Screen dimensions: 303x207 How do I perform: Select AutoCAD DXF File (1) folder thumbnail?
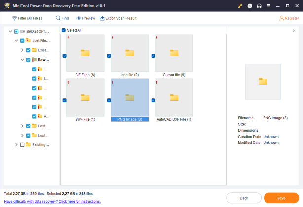[174, 98]
